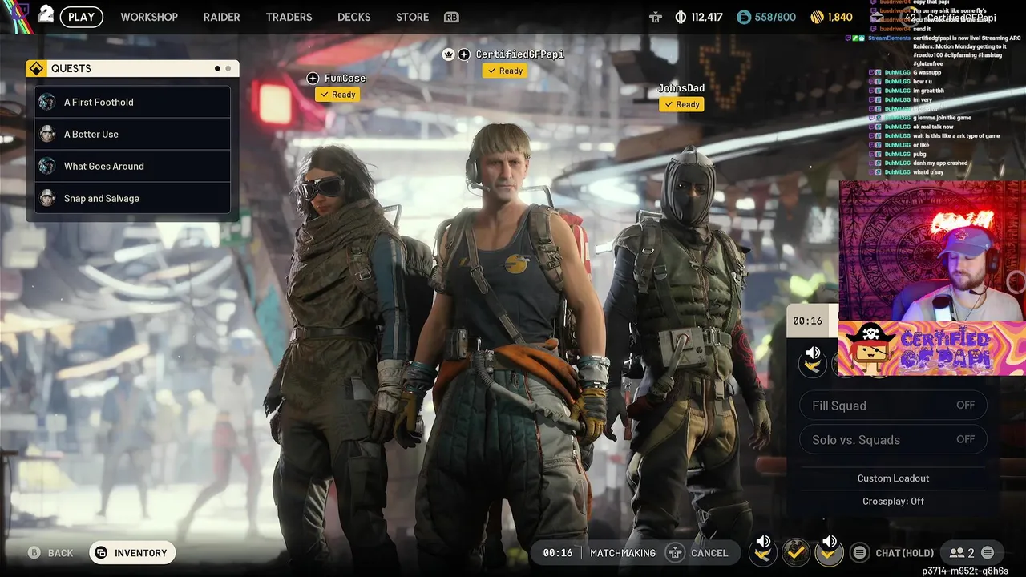Click the Snap and Salvage trader portrait
Screen dimensions: 1026x577
coord(47,198)
